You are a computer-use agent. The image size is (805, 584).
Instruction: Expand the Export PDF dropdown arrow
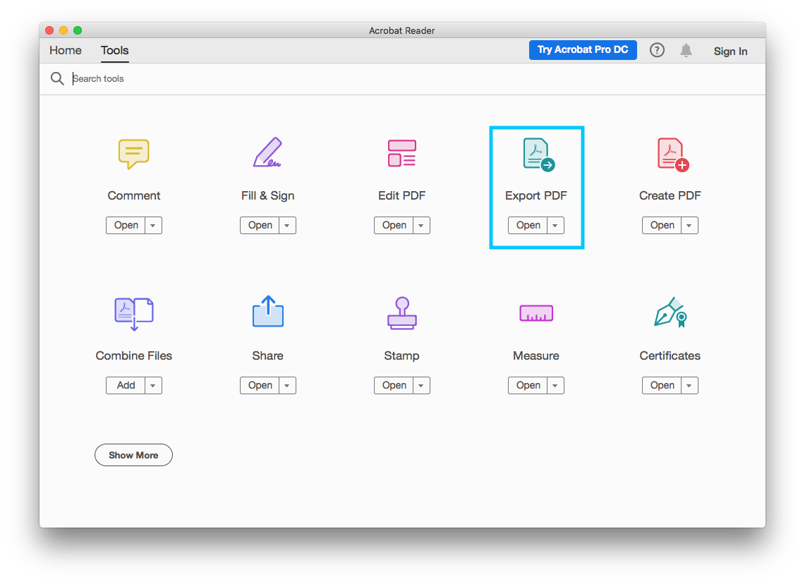tap(555, 225)
